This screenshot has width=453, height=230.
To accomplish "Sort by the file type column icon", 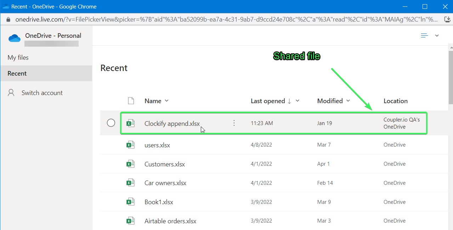I will (131, 101).
